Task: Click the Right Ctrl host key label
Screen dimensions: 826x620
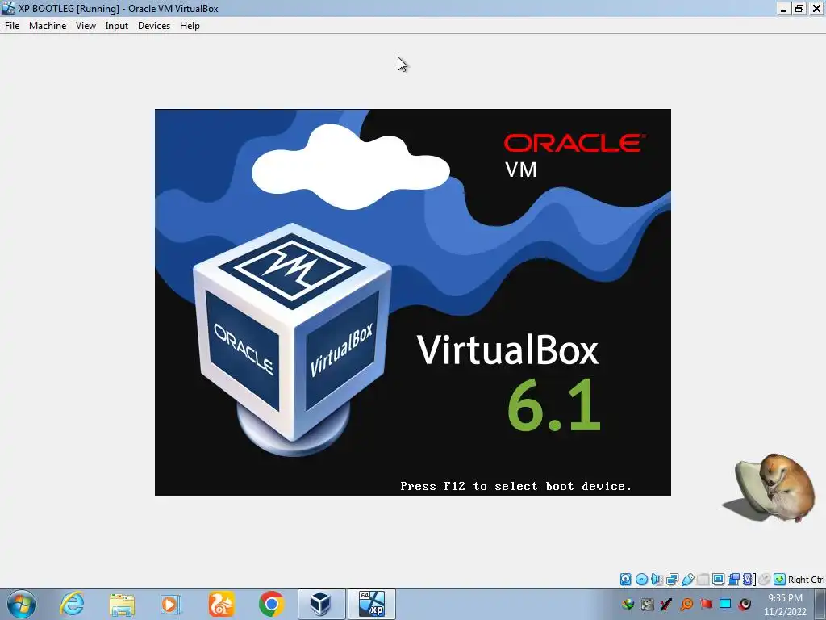Action: [806, 580]
